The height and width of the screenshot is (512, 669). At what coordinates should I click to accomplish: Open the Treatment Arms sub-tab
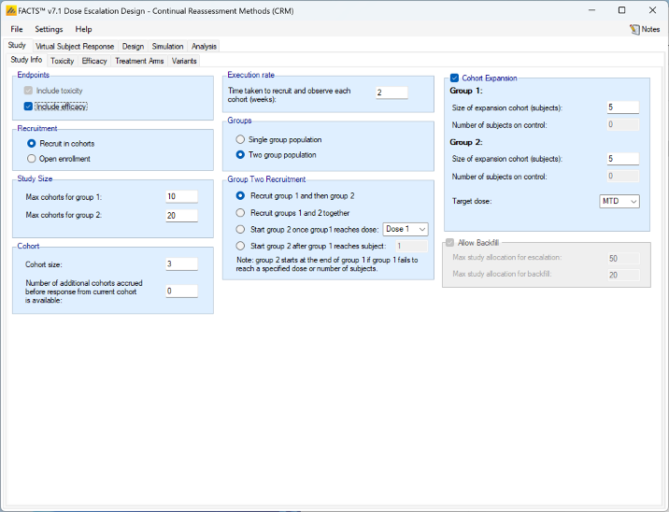[139, 61]
